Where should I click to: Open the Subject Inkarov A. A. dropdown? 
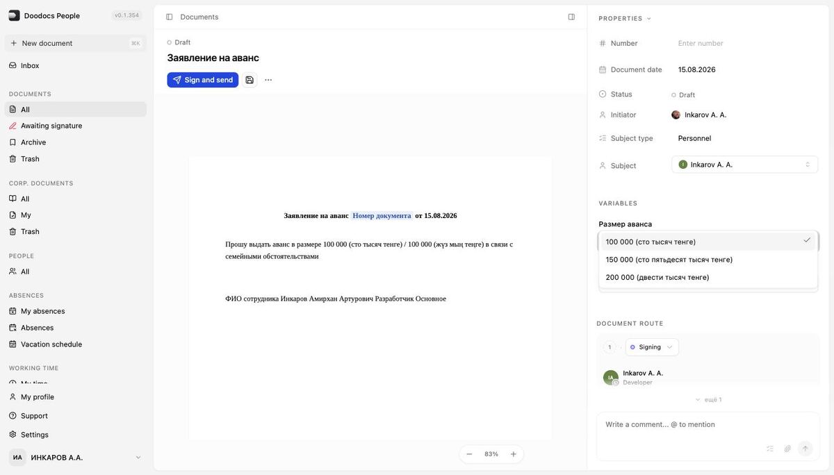(744, 165)
